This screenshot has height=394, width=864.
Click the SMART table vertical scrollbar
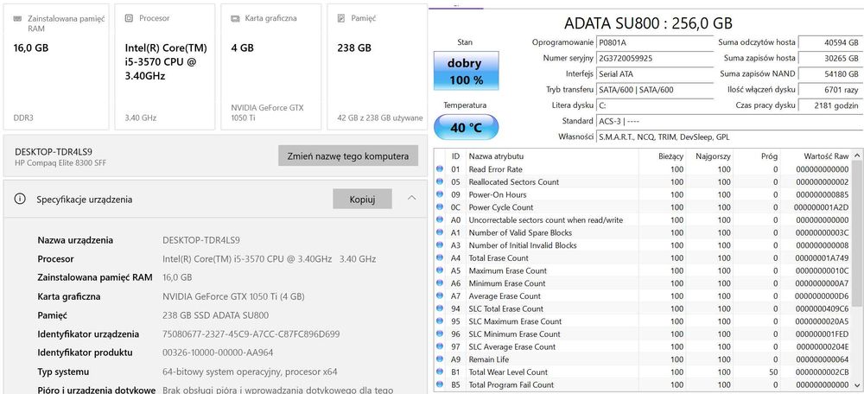click(857, 270)
